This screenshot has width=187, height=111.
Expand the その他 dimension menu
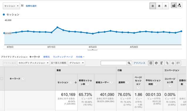pyautogui.click(x=80, y=57)
